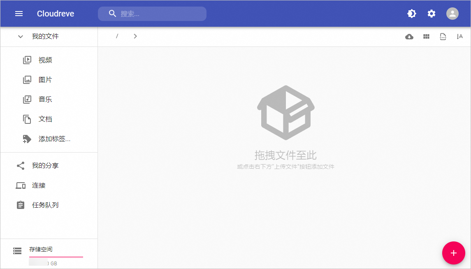Expand the breadcrumb path arrow
Viewport: 471px width, 269px height.
click(135, 36)
